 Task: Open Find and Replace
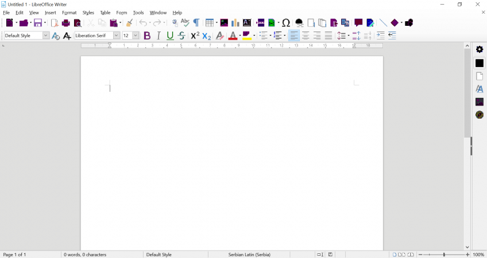click(175, 22)
